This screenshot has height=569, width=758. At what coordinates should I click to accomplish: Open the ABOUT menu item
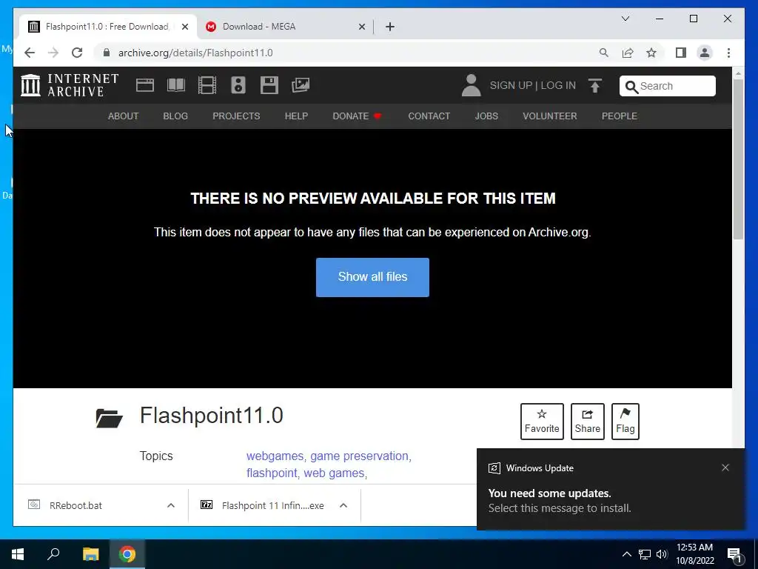124,116
